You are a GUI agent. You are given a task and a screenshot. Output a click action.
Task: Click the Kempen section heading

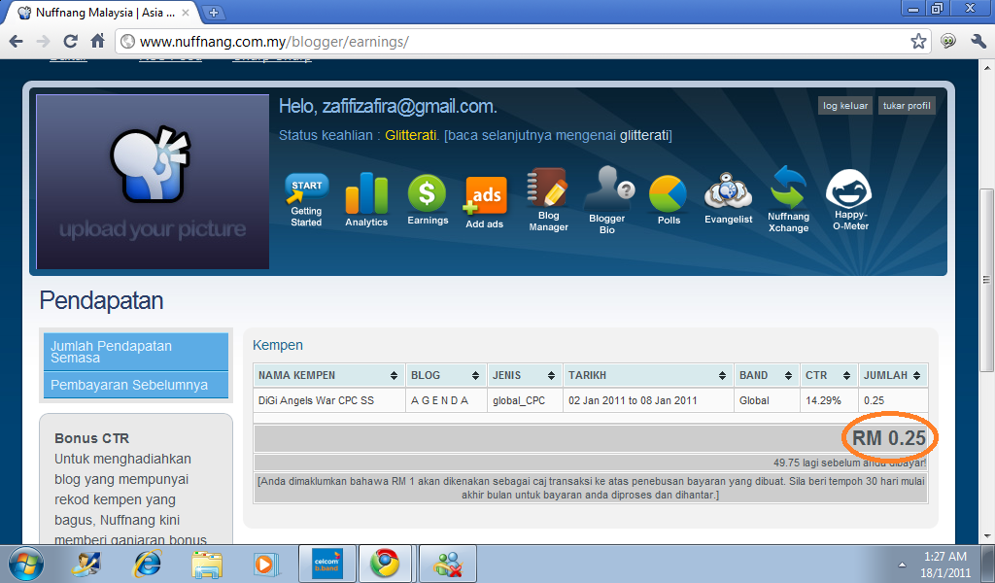[278, 345]
